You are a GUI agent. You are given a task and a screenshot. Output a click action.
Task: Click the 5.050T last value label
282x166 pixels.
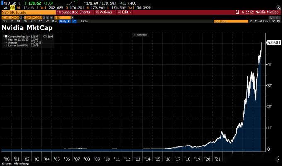(x=274, y=43)
